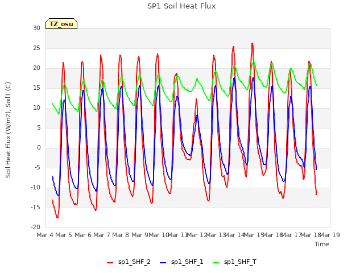Click the y-axis tick label 0
The width and height of the screenshot is (364, 273).
[39, 148]
